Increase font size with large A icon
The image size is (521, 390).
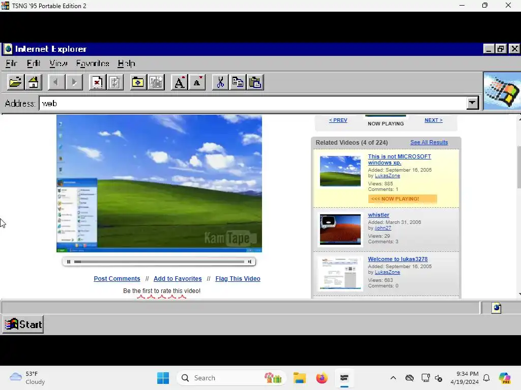click(179, 82)
